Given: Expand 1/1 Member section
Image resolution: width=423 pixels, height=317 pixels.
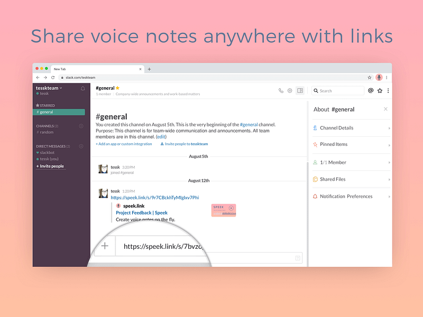Looking at the screenshot, I should (352, 163).
